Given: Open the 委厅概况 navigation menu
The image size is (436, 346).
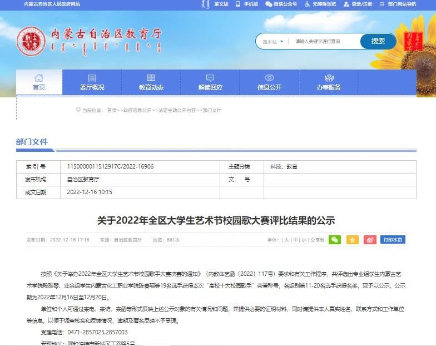Looking at the screenshot, I should pos(92,82).
